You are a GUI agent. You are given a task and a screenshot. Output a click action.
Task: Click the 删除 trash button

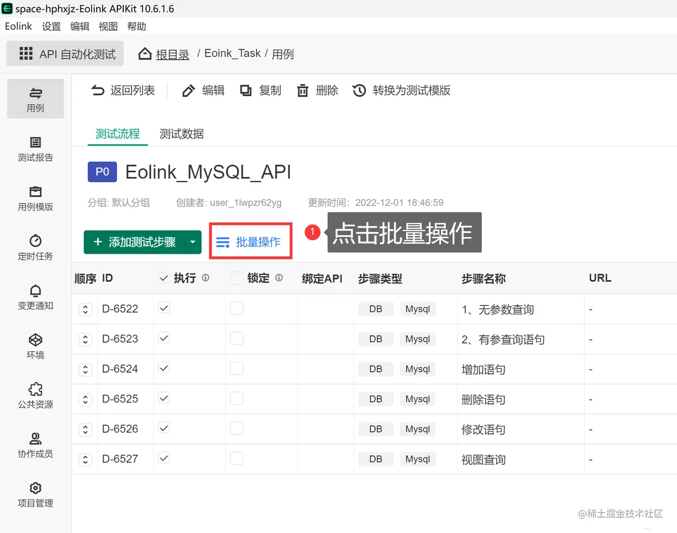click(317, 90)
